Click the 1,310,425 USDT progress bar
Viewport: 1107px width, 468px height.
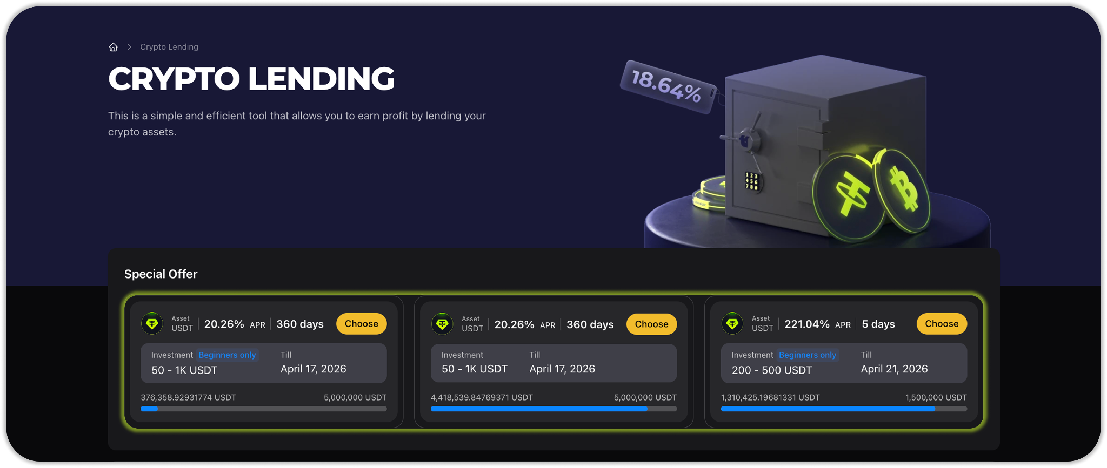point(843,409)
